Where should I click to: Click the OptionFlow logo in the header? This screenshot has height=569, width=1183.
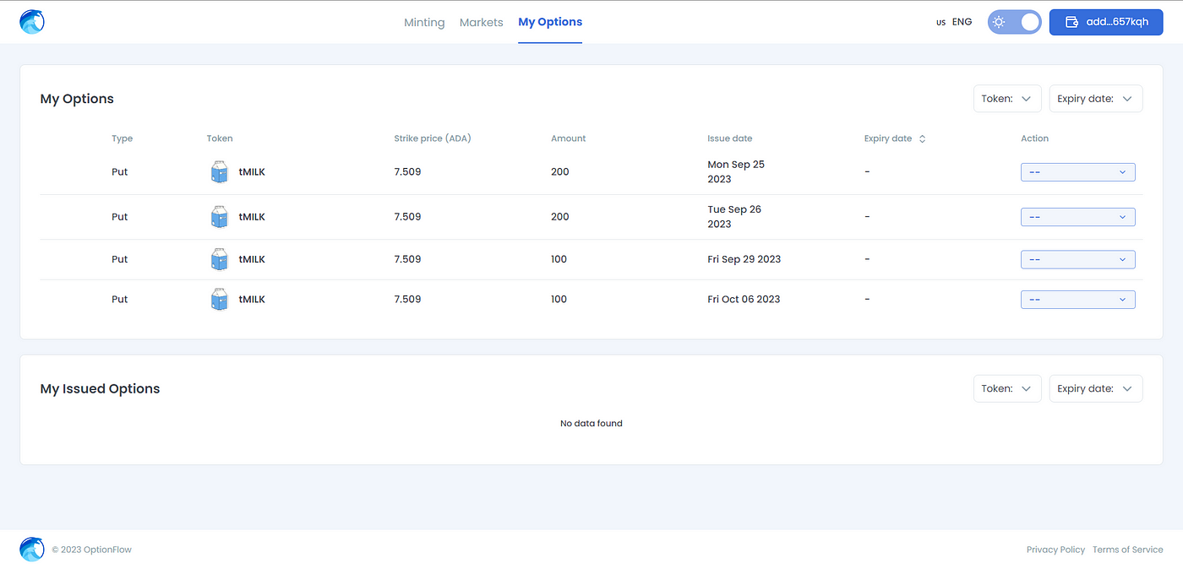coord(32,22)
